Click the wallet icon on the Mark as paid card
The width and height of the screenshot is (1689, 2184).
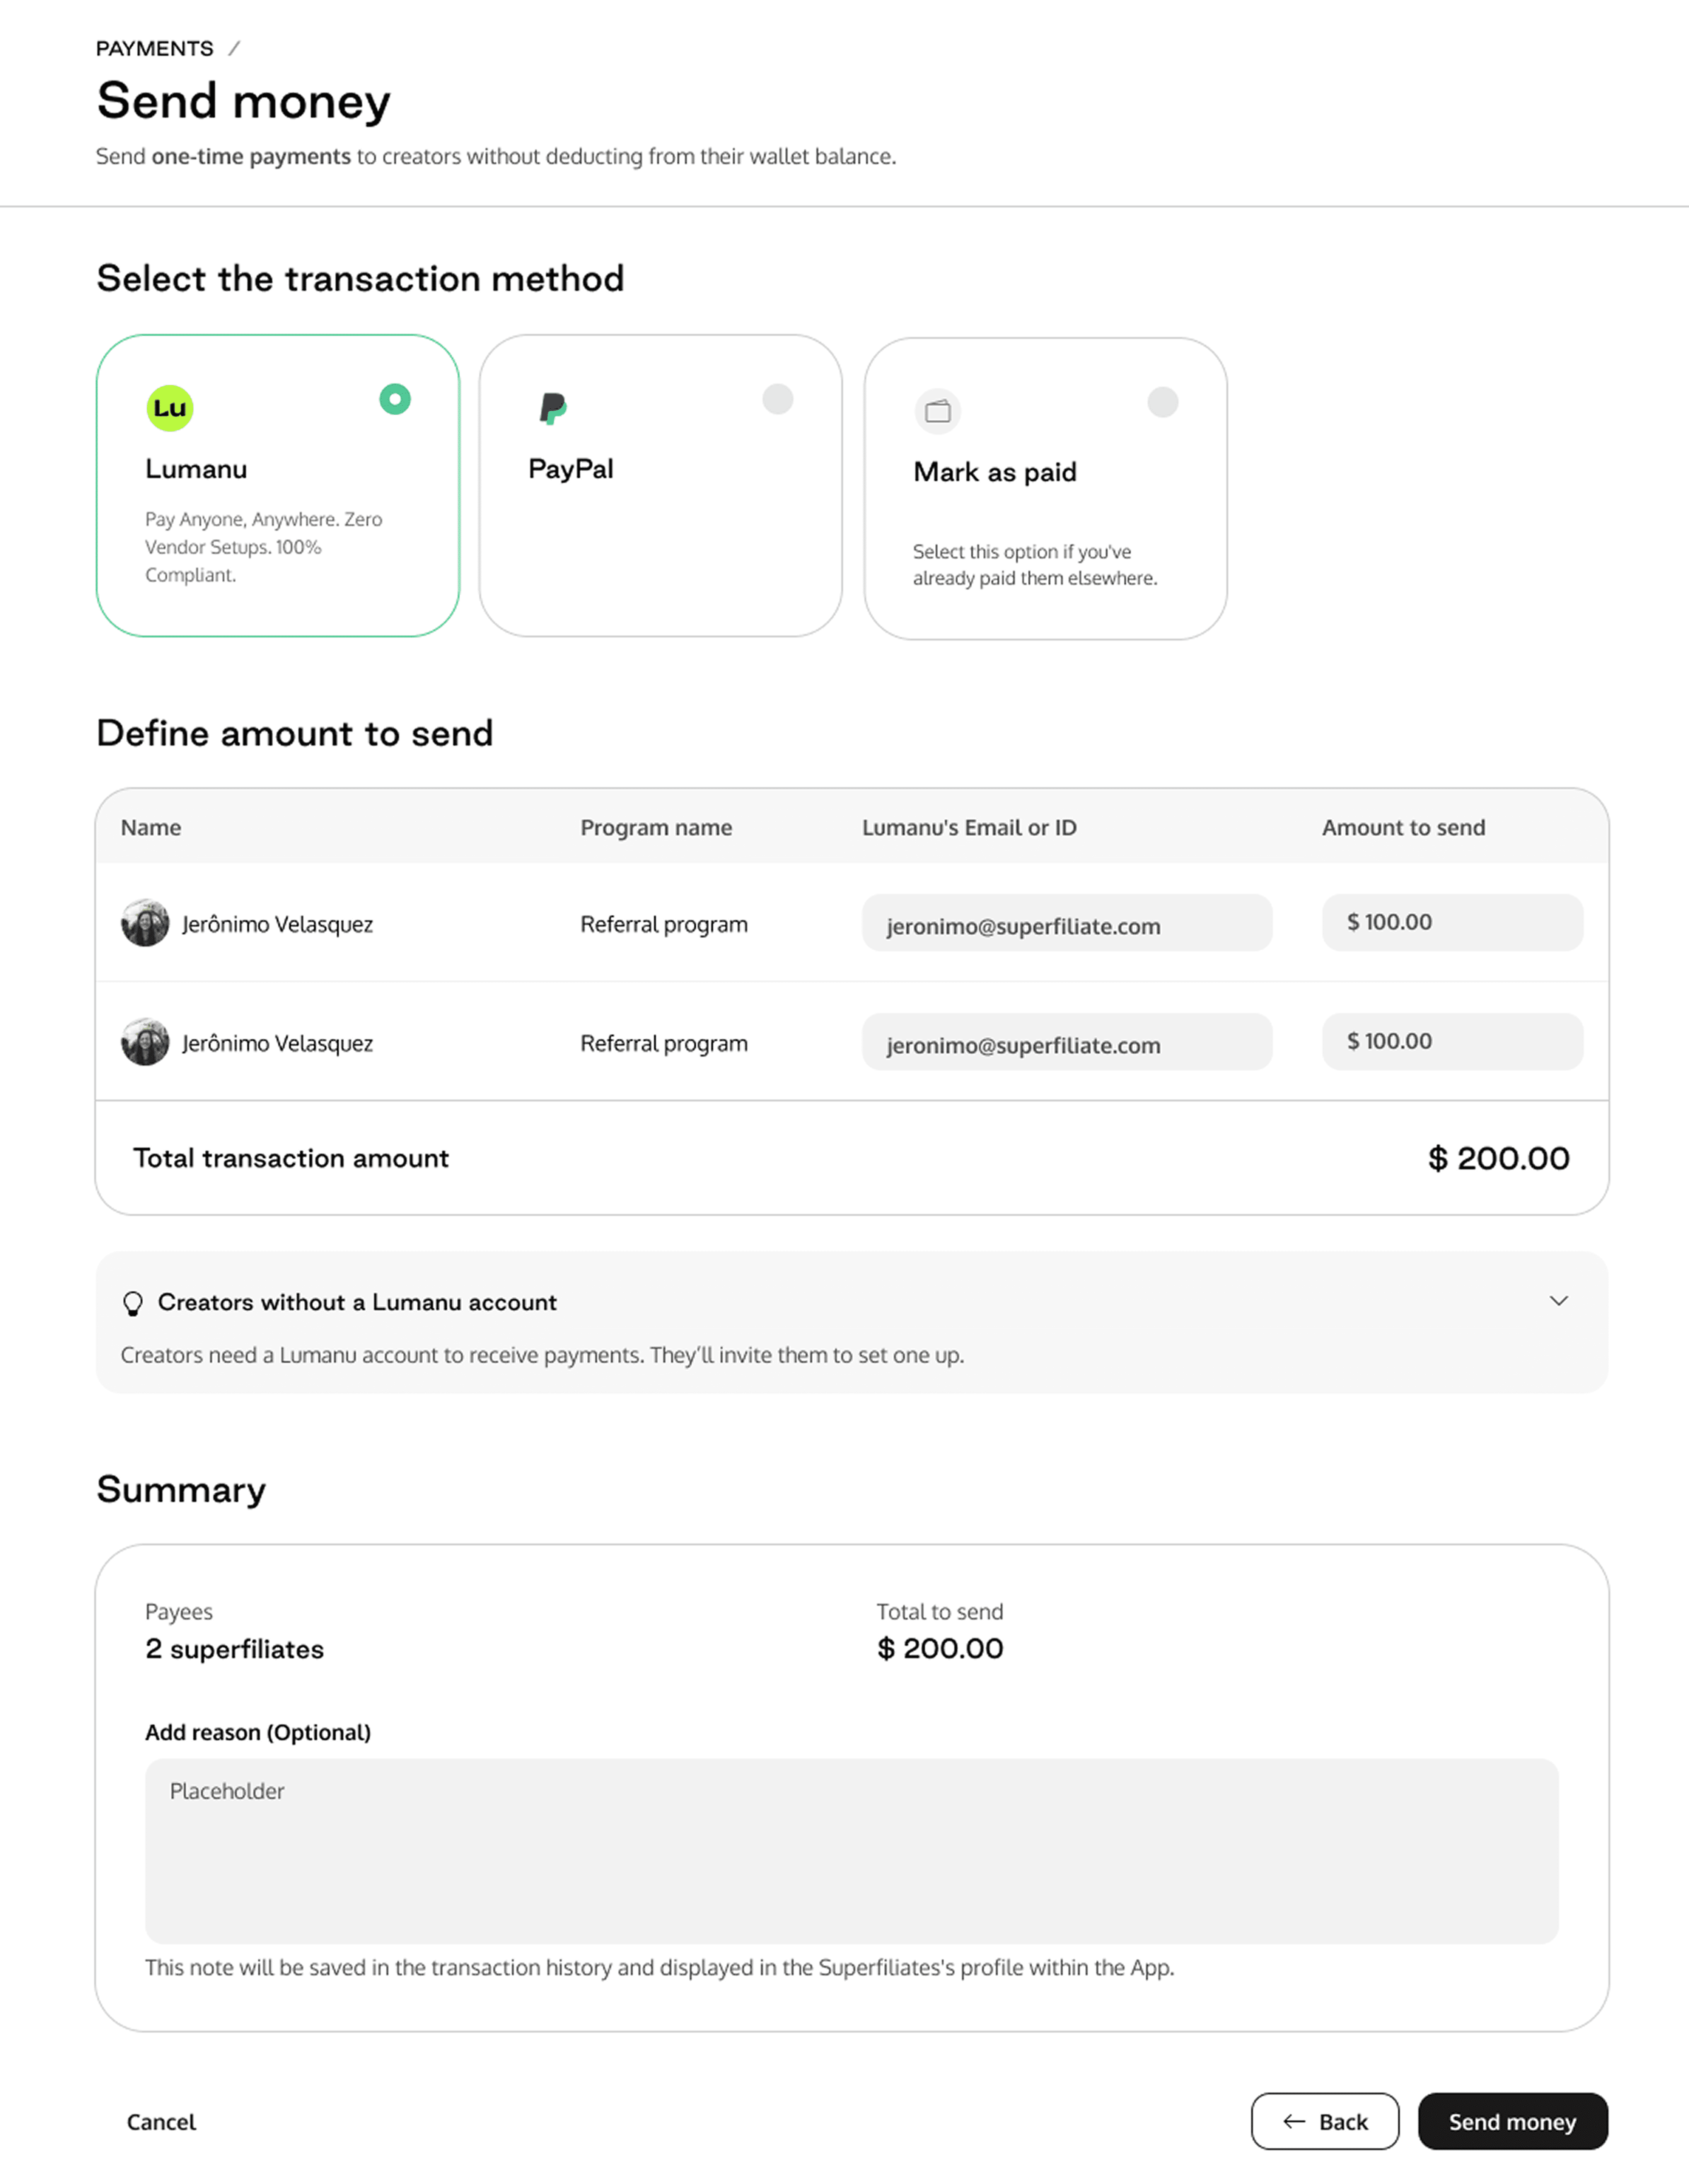coord(937,411)
